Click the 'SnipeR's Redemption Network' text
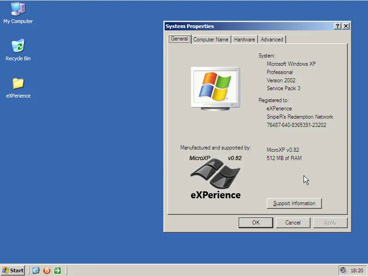The image size is (368, 276). [300, 117]
